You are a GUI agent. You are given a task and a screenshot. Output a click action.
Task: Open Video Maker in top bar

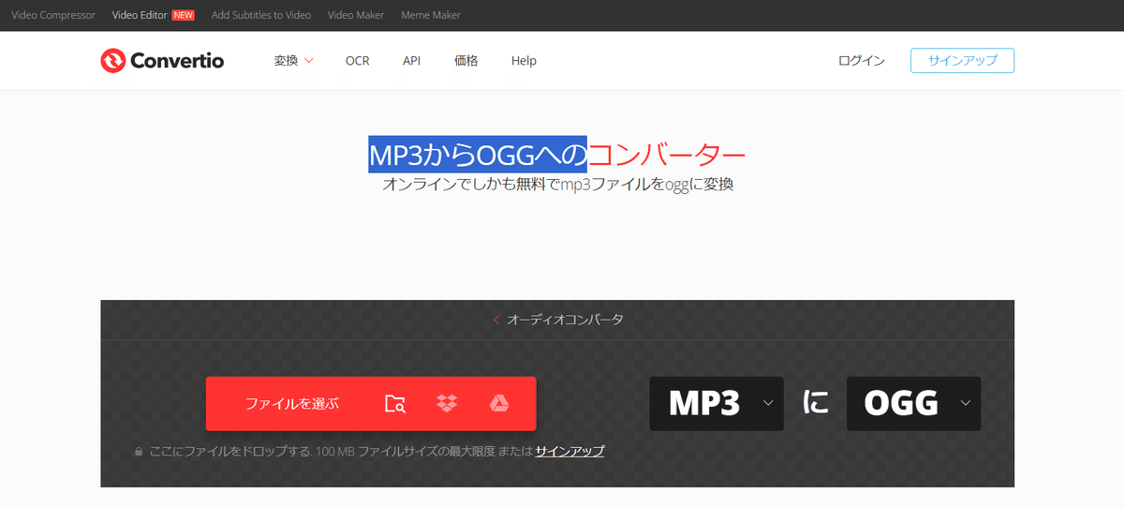coord(356,15)
